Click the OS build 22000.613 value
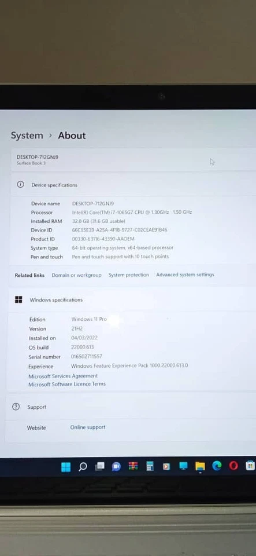 point(83,347)
